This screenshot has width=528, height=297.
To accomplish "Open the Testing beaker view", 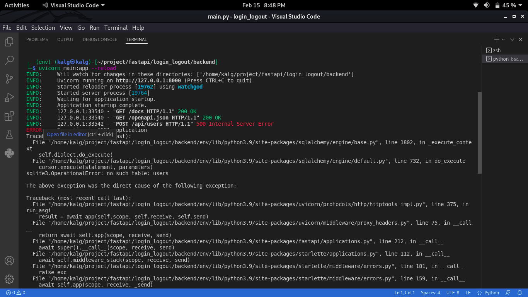I will [9, 135].
